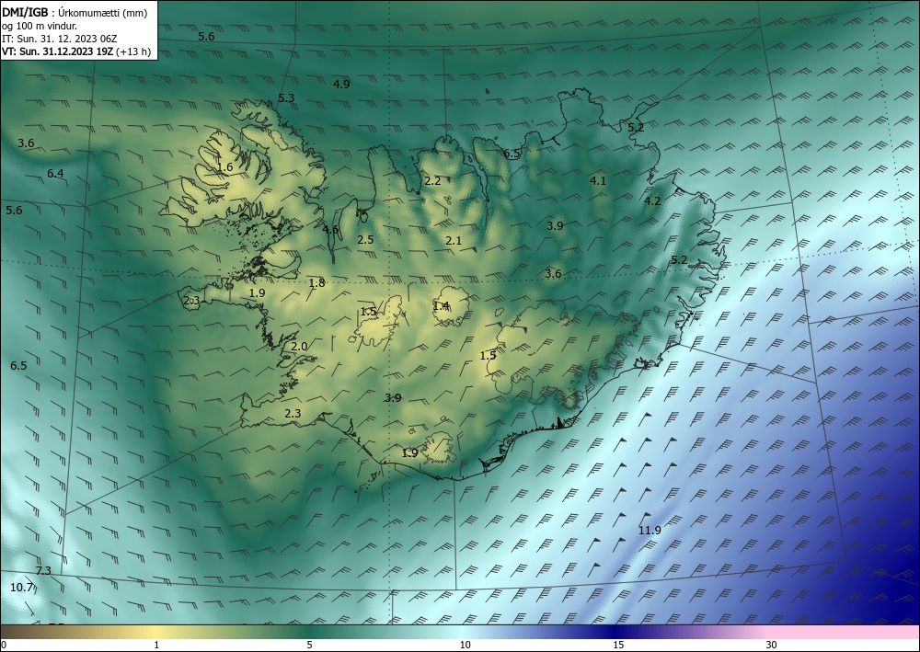
Task: Click the title text "DMI/IGB : Úrkomumætti (mm)"
Action: pyautogui.click(x=75, y=13)
